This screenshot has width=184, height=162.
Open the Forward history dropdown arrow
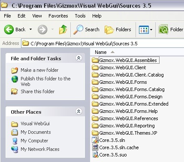click(52, 29)
